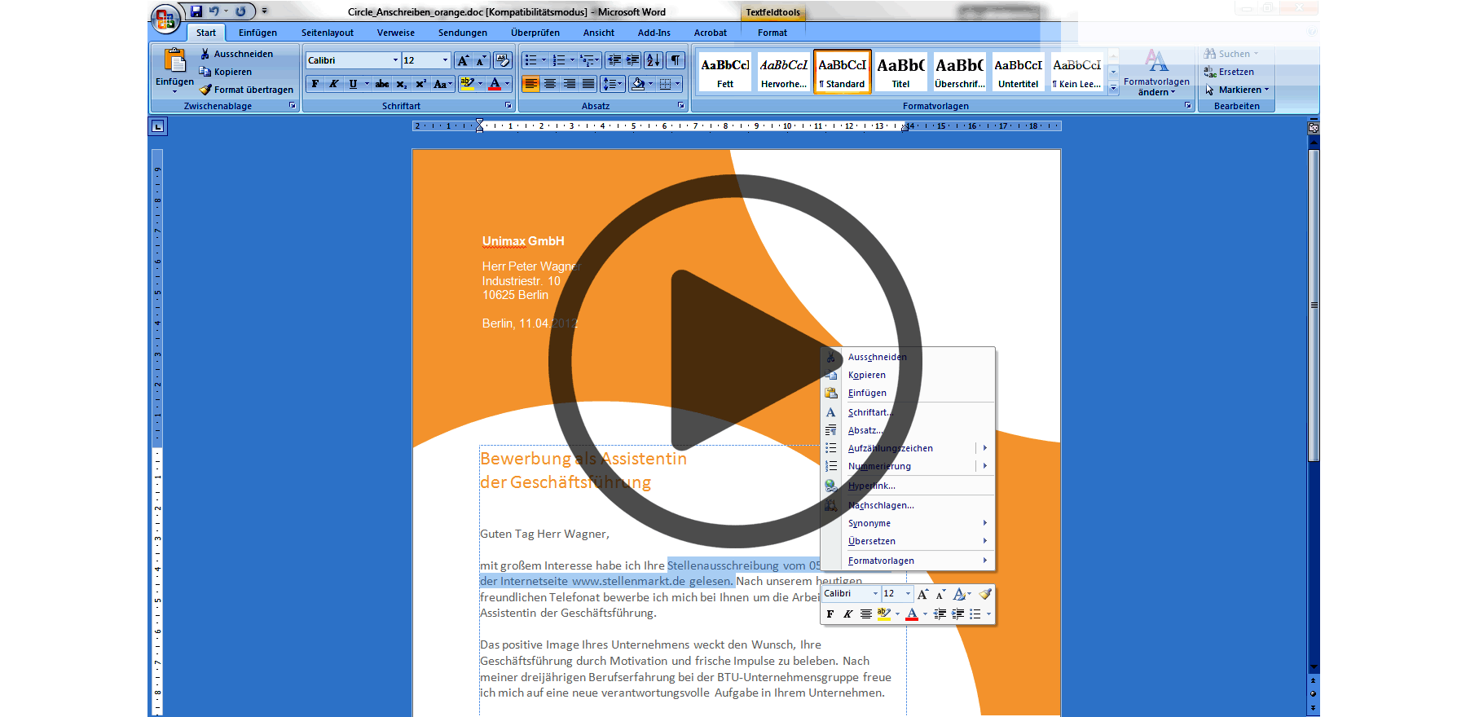Click the save floppy disk icon
Viewport: 1457px width, 717px height.
pyautogui.click(x=196, y=11)
